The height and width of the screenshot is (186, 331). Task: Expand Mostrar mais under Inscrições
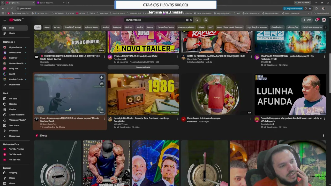[14, 85]
